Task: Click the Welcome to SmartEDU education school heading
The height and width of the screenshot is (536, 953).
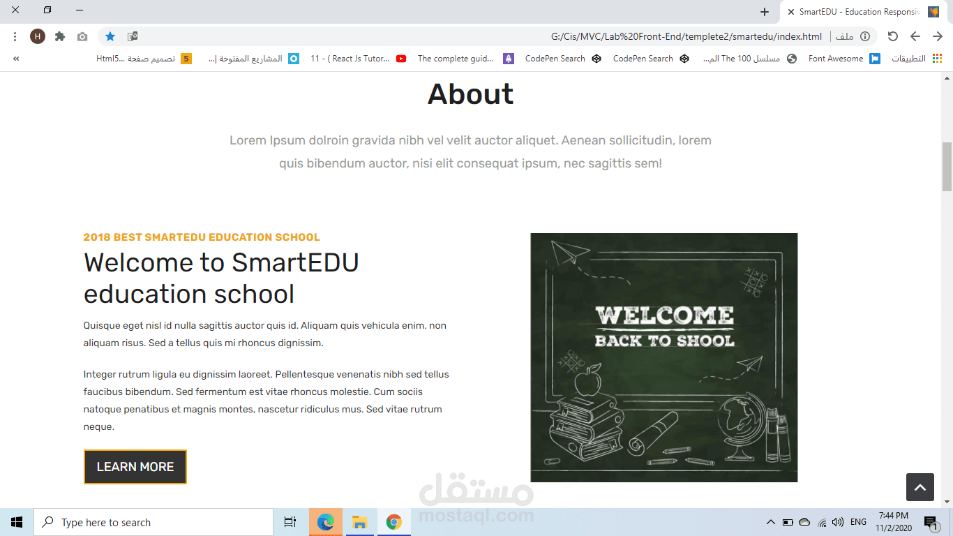Action: click(x=221, y=278)
